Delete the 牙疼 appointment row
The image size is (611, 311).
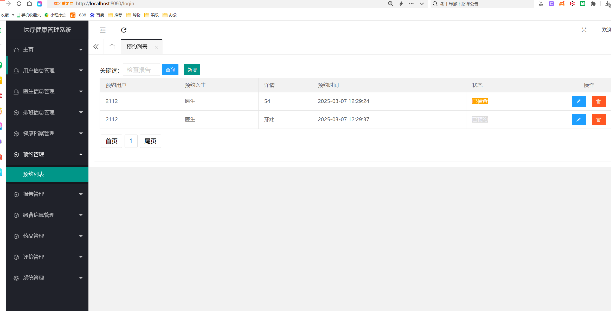pos(599,120)
